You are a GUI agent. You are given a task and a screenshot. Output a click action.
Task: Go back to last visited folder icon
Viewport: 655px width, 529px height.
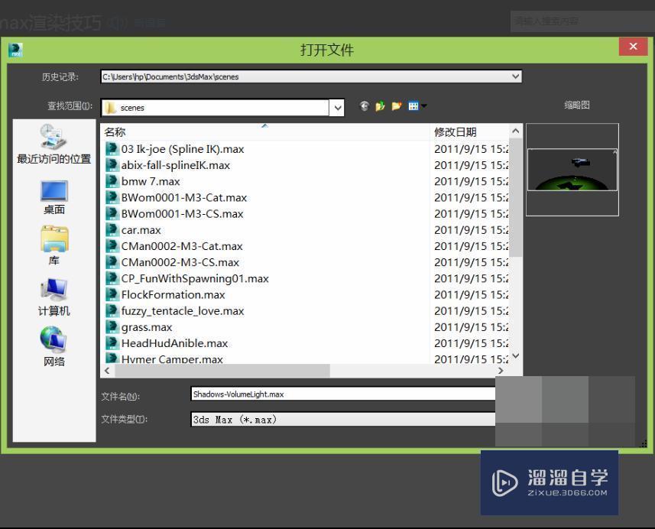365,105
